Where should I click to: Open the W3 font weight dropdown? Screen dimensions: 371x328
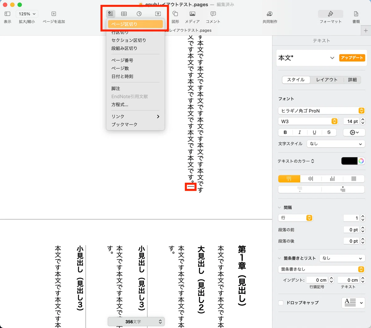(308, 121)
